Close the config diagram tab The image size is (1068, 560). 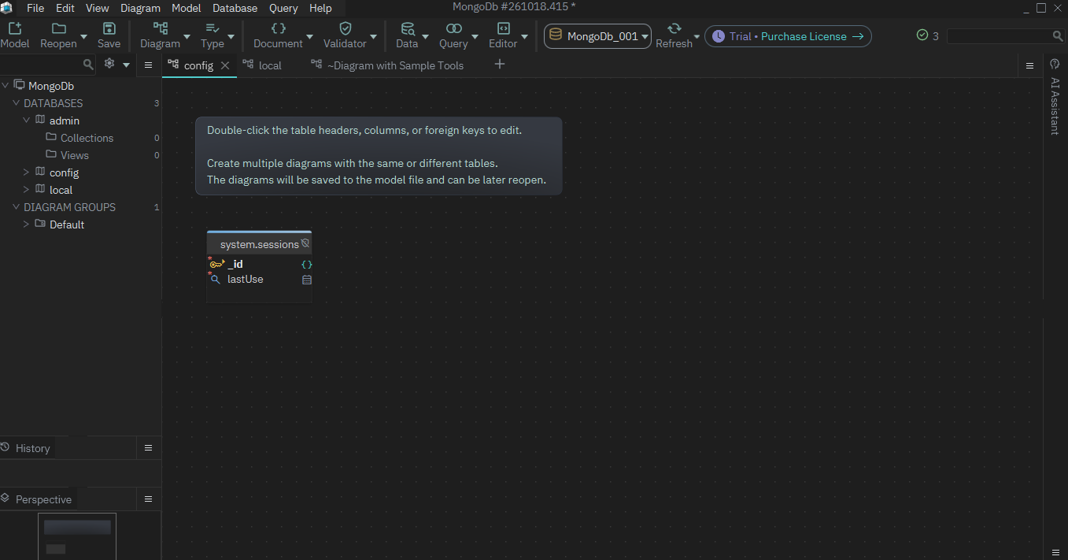coord(225,65)
